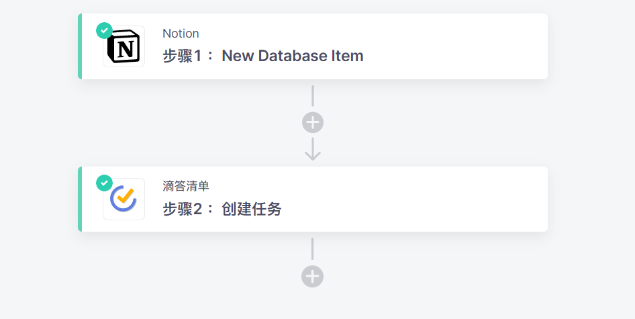Viewport: 635px width, 319px height.
Task: Add a step between Notion and 滴答清单
Action: click(x=313, y=123)
